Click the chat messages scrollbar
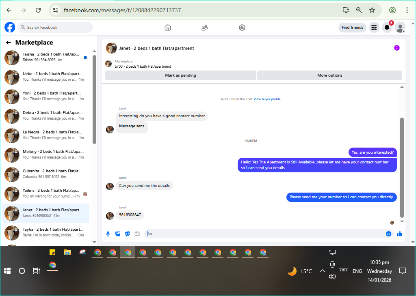 402,167
